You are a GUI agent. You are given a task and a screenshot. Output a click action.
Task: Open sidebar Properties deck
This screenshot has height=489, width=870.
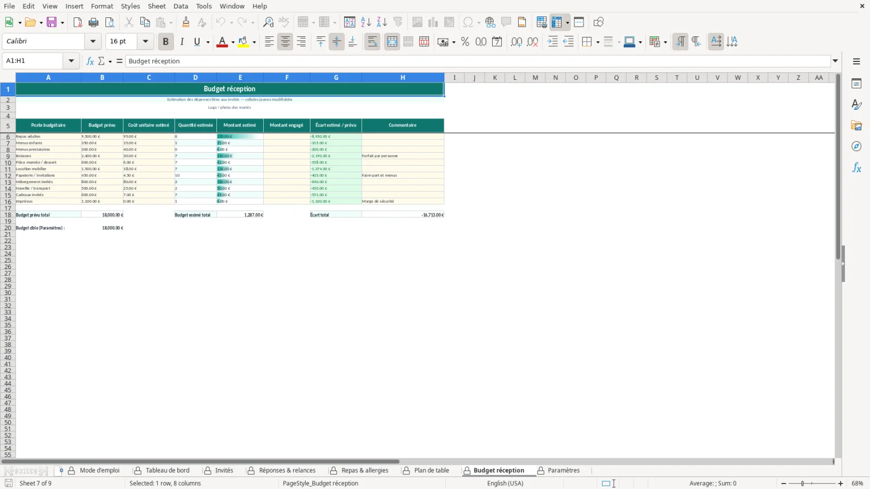(x=856, y=84)
